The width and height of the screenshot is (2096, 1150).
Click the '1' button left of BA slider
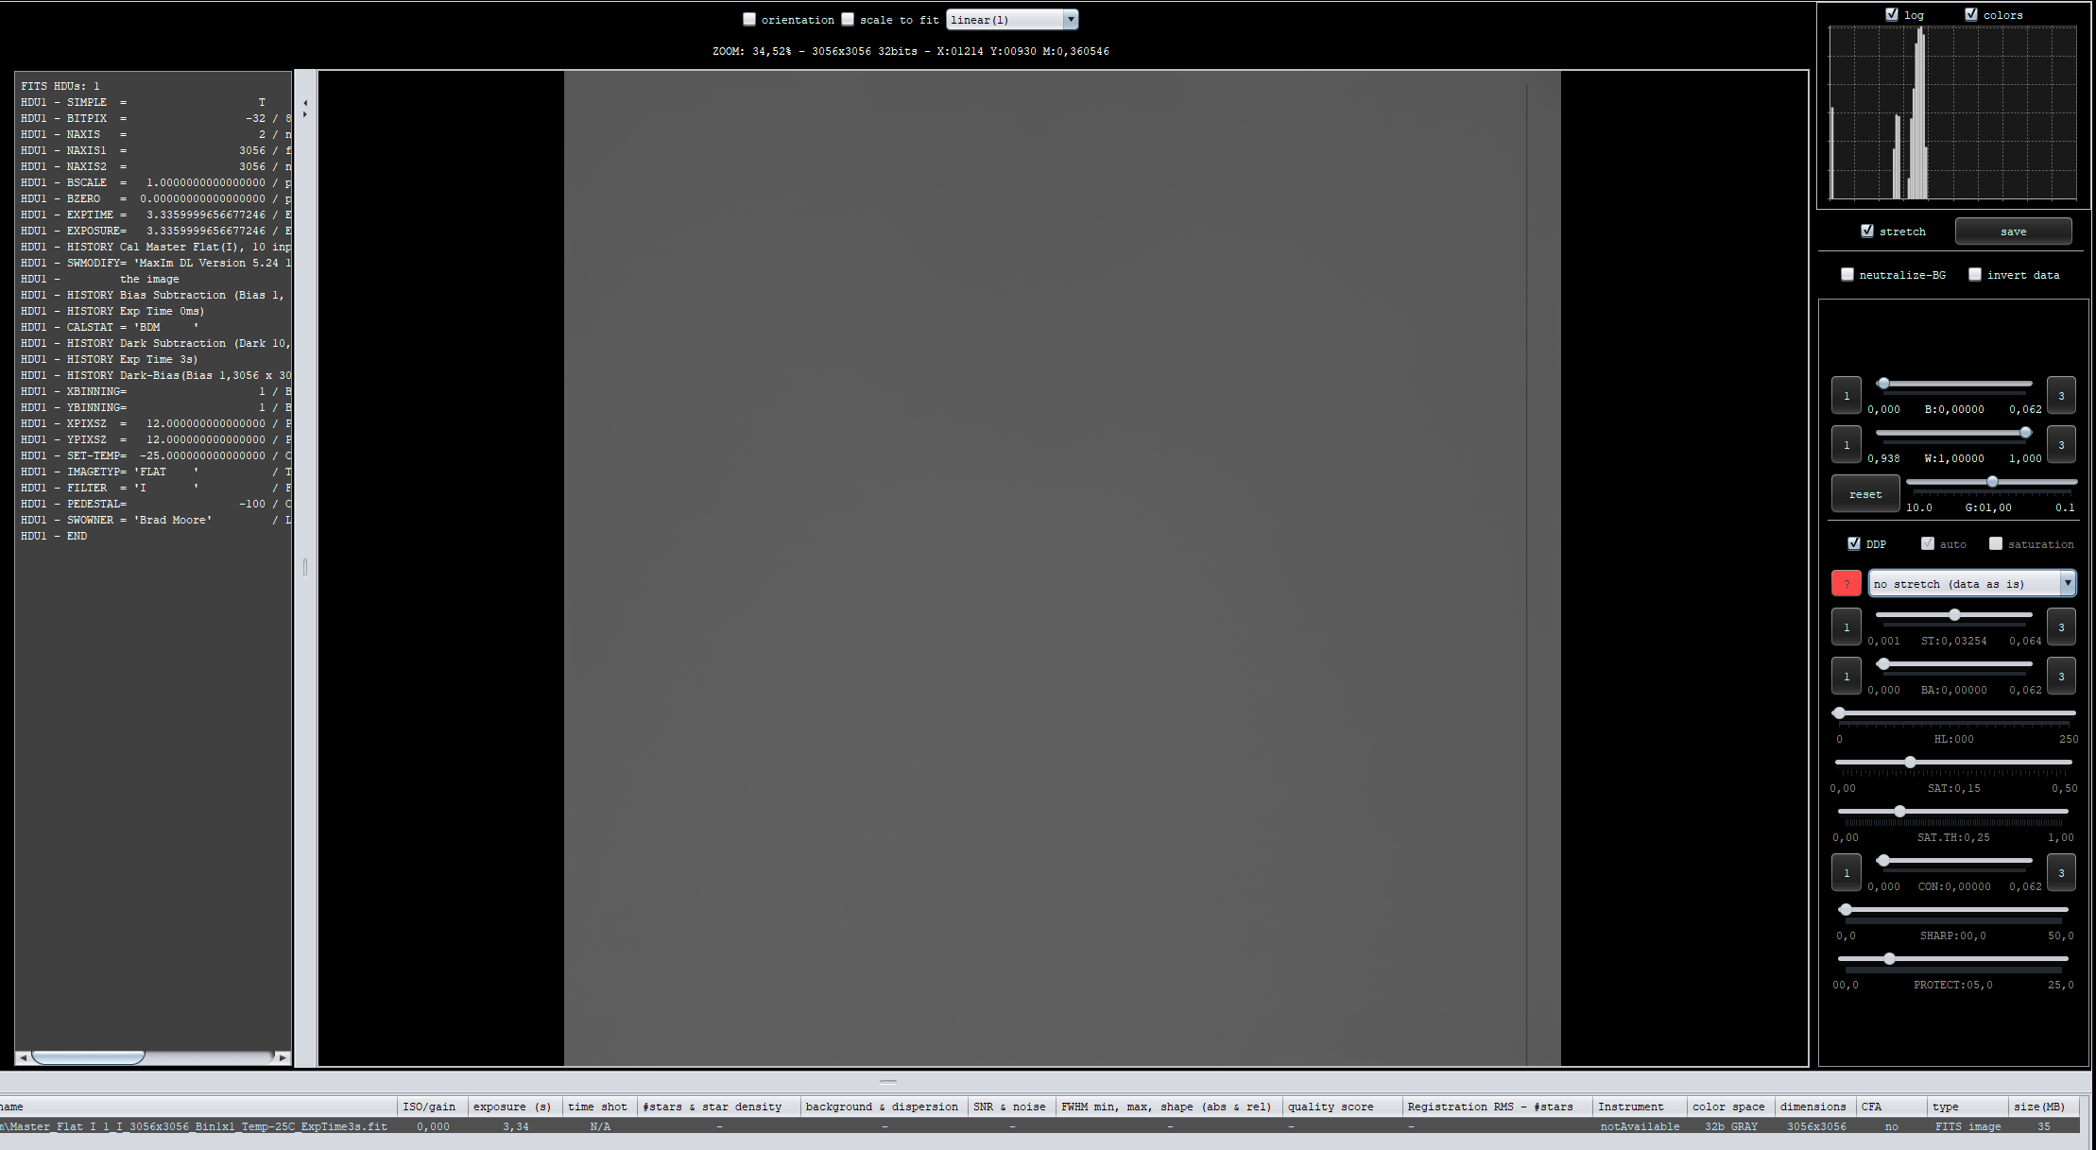click(x=1846, y=677)
